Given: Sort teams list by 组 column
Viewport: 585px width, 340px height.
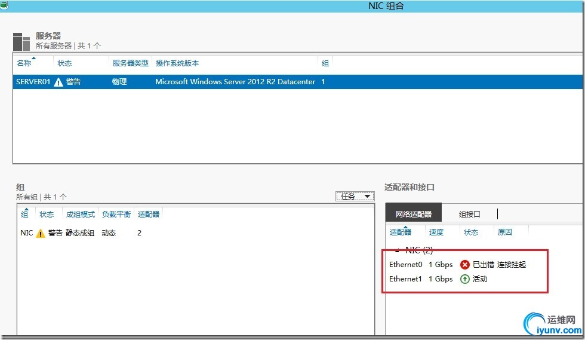Looking at the screenshot, I should [24, 214].
